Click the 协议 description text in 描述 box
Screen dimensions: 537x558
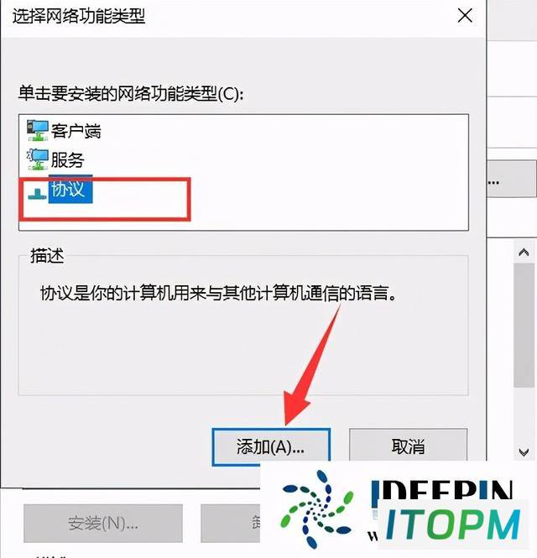[x=218, y=294]
